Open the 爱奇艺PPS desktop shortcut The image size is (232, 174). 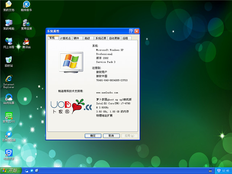[x=9, y=117]
